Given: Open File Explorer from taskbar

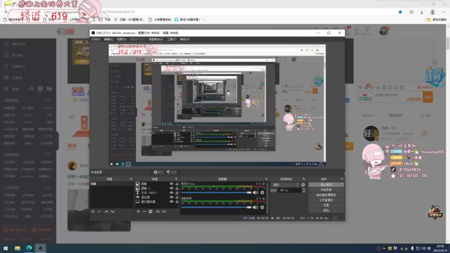Looking at the screenshot, I should 17,248.
